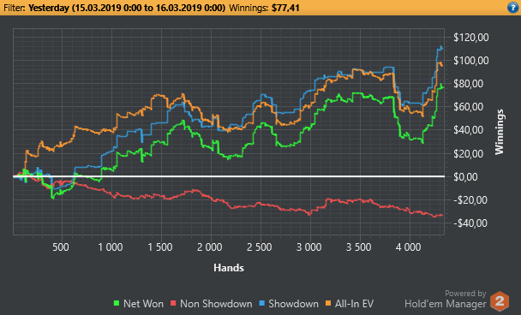Click the -$20,00 y-axis label
This screenshot has width=521, height=315.
click(x=470, y=199)
